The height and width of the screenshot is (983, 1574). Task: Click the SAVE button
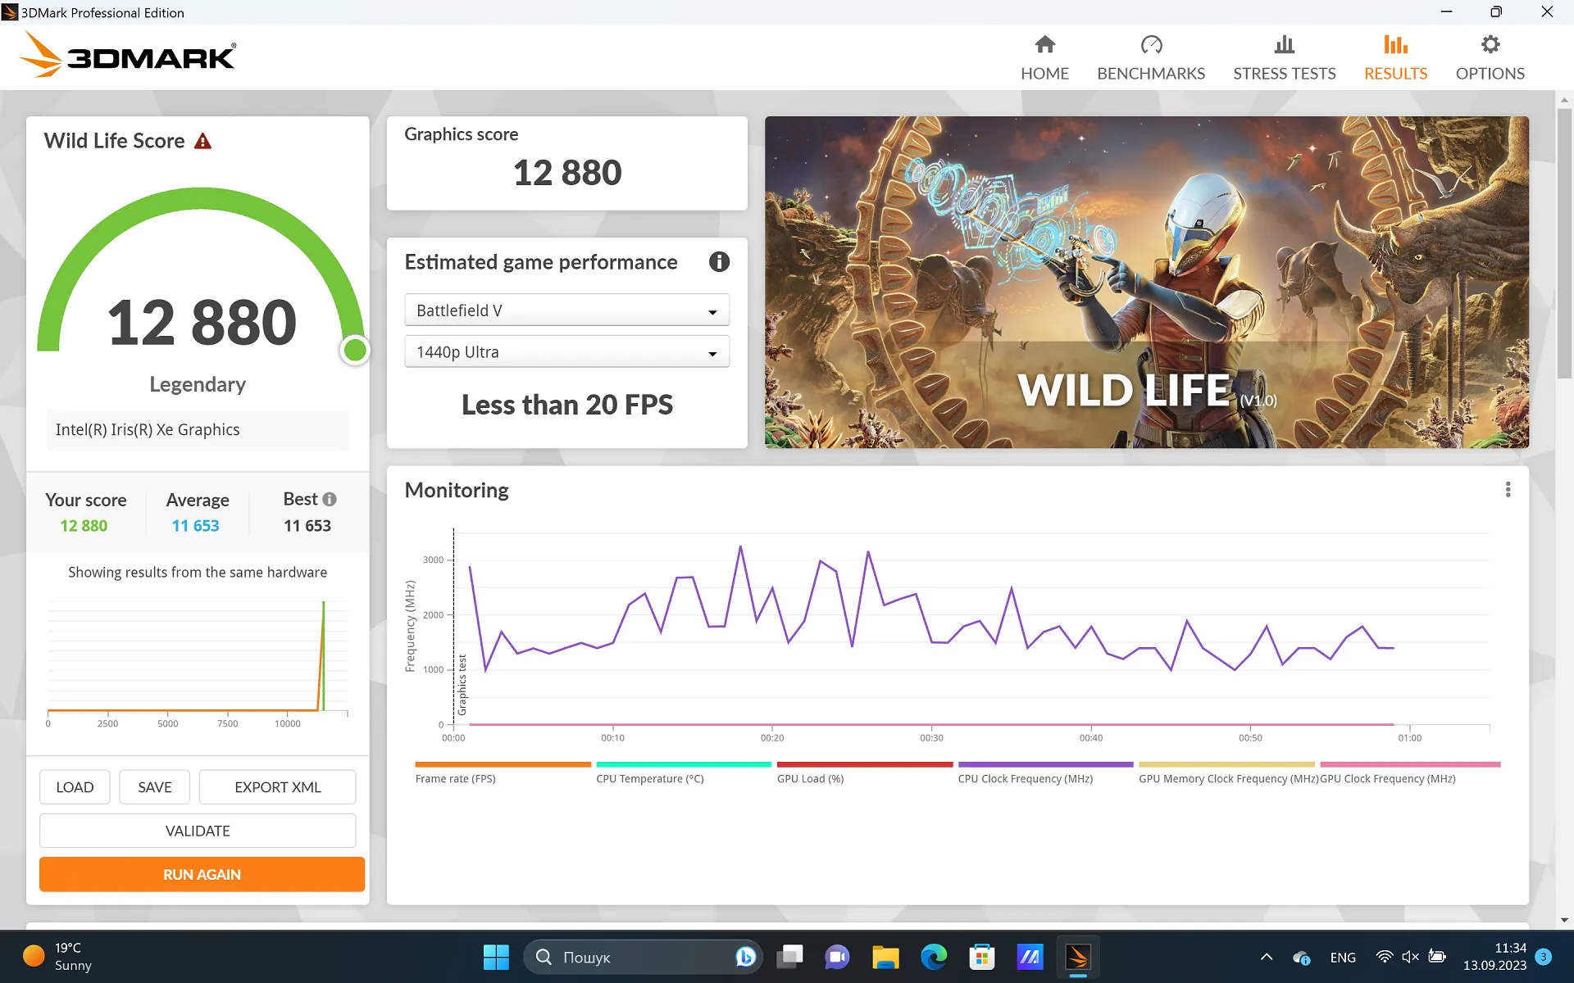point(154,787)
